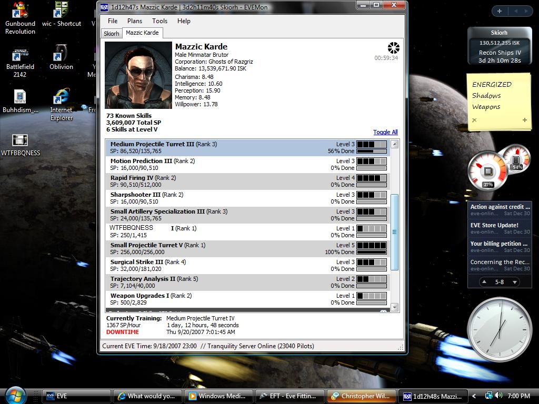The width and height of the screenshot is (539, 404).
Task: Open the Windows Start orb
Action: point(15,395)
